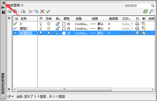Click the scrollbar right arrow
This screenshot has height=101, width=157.
(153, 89)
